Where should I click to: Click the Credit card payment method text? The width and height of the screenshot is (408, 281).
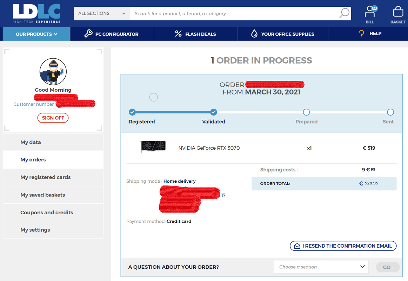pyautogui.click(x=179, y=221)
